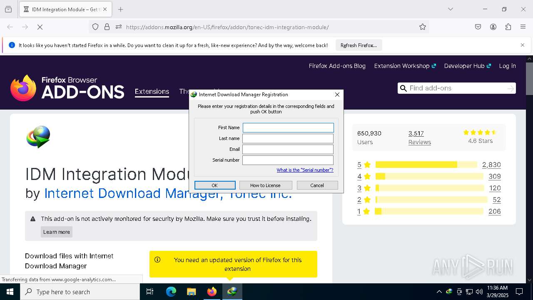Screen dimensions: 533x300
Task: Click the Last name field
Action: [288, 138]
